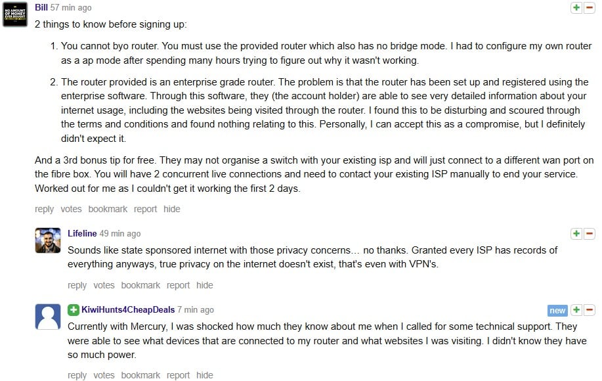Upvote Bill's comment with plus icon
Image resolution: width=602 pixels, height=381 pixels.
[x=576, y=7]
